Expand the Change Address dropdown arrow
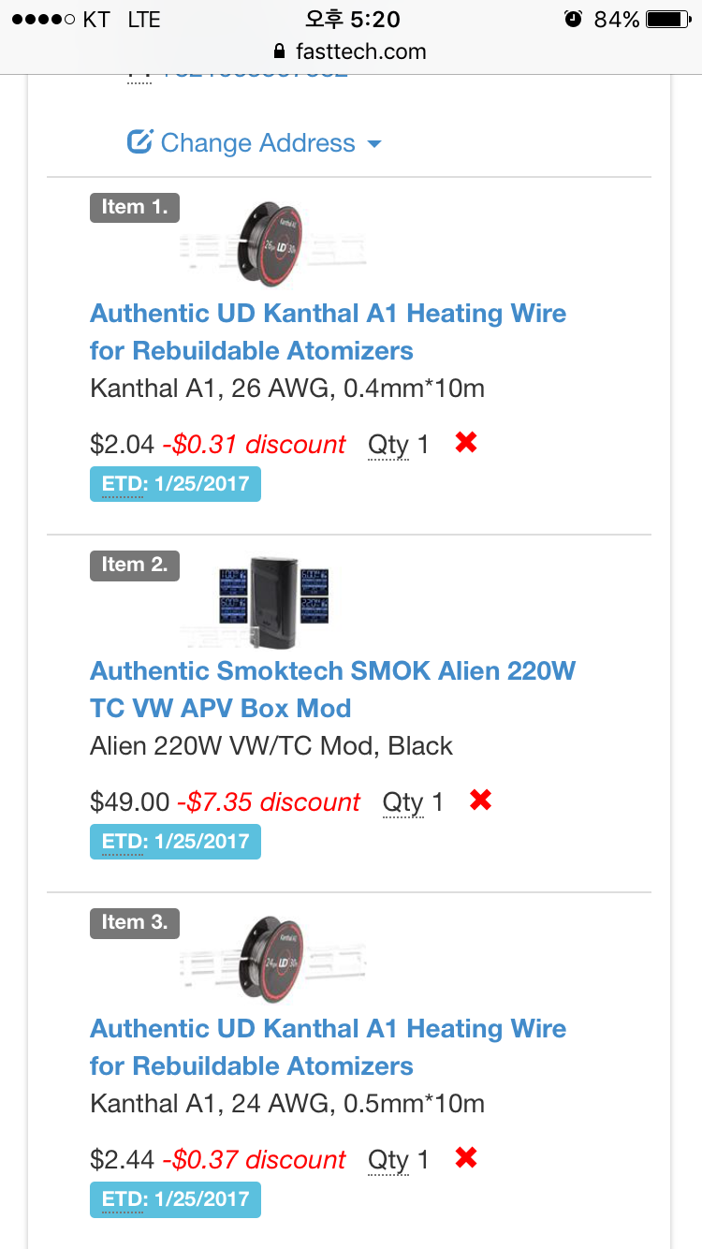The height and width of the screenshot is (1249, 702). (374, 144)
